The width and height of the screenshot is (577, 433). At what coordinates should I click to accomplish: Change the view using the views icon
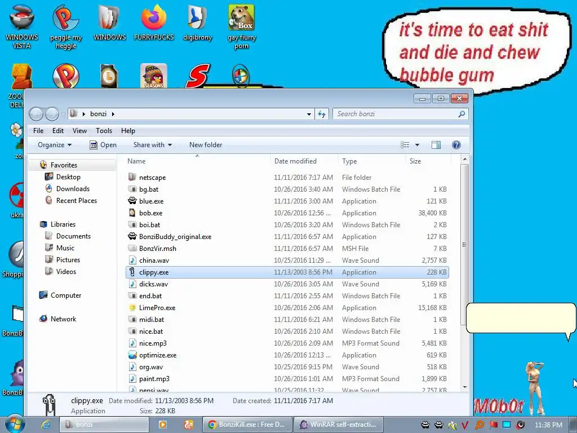pos(405,145)
